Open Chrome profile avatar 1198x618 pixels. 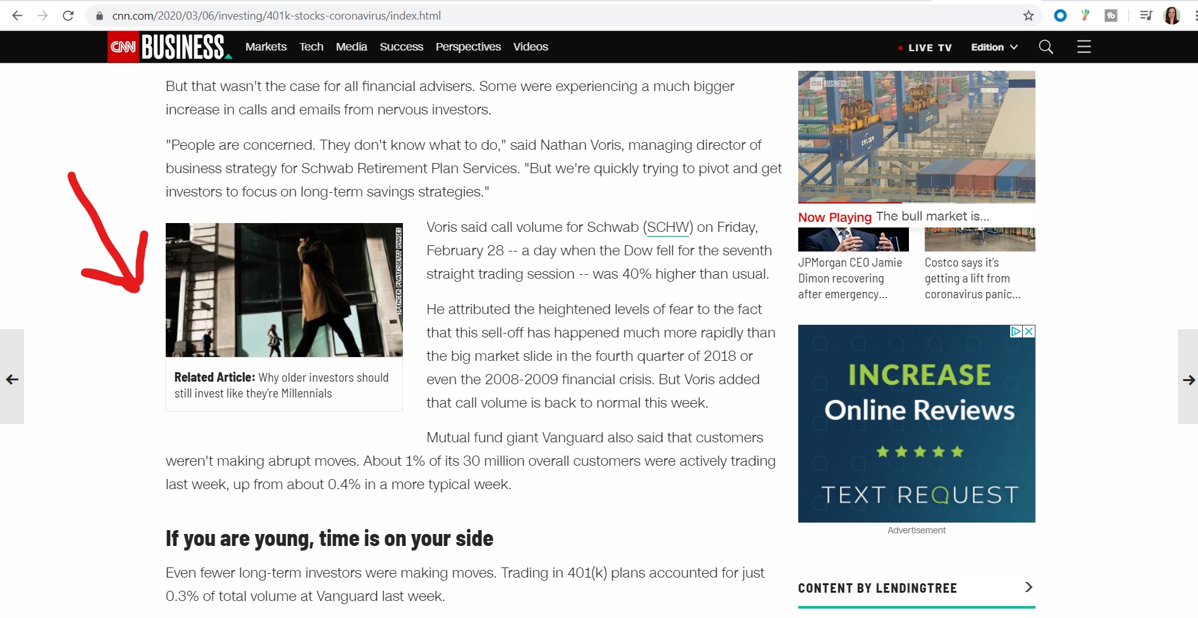coord(1171,16)
